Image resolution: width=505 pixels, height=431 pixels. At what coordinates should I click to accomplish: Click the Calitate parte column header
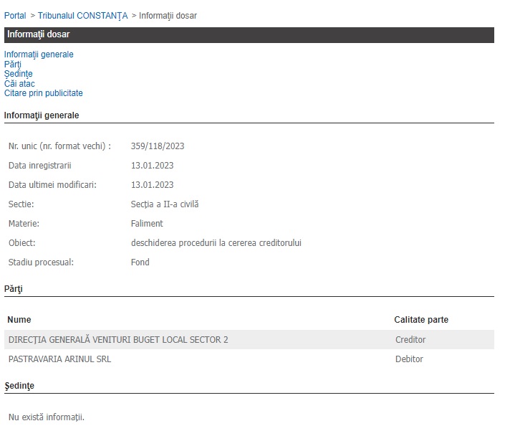[421, 320]
